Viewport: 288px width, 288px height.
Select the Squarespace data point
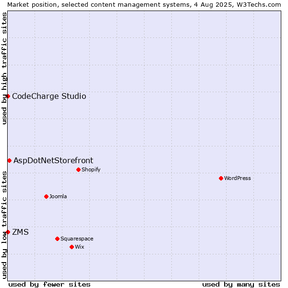point(57,239)
